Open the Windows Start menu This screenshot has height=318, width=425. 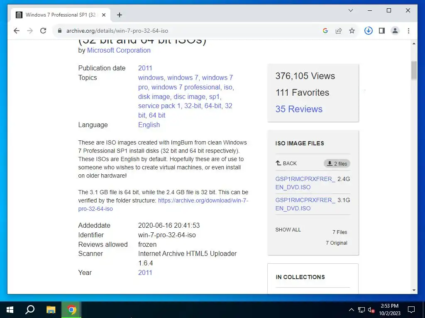pos(10,310)
